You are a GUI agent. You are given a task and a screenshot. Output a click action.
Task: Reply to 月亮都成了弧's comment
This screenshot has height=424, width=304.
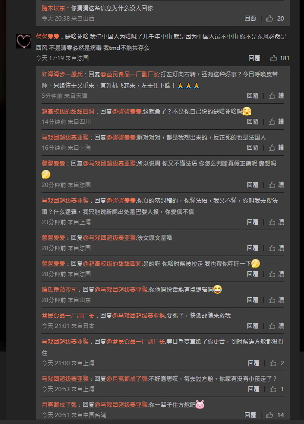(250, 415)
